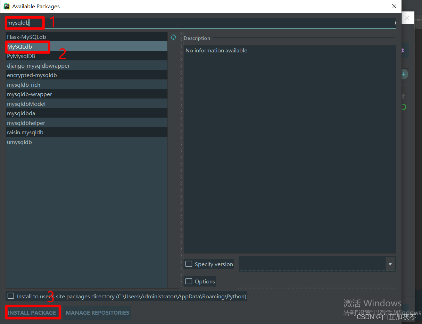
Task: Select umysqldb package
Action: click(86, 142)
